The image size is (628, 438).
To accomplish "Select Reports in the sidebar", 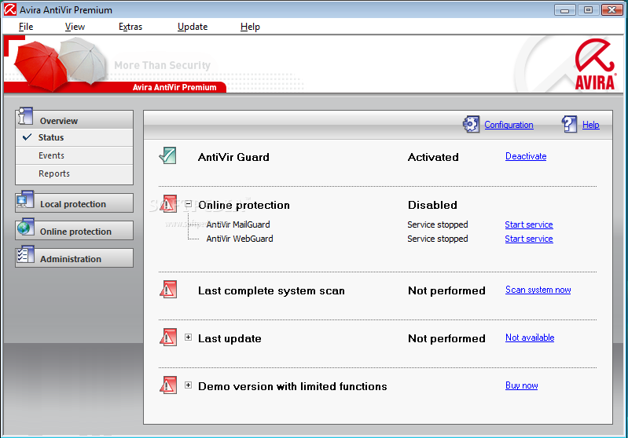I will point(74,173).
